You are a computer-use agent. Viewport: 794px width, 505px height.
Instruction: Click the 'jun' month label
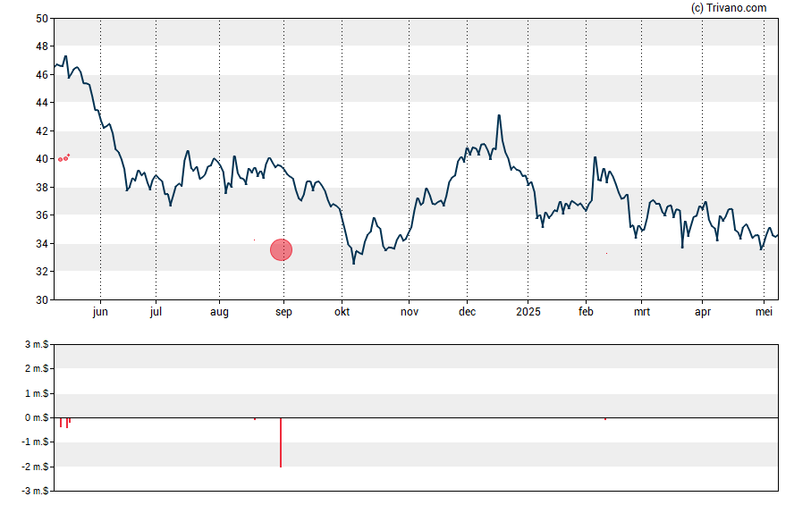(x=100, y=312)
